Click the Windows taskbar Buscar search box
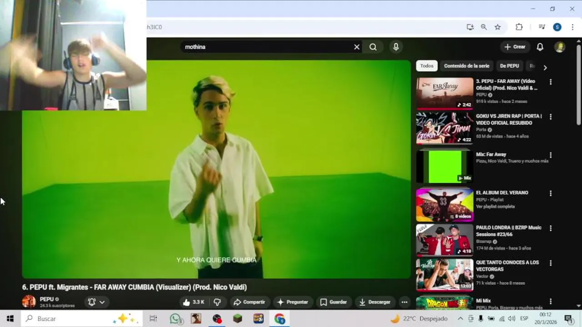 coord(82,319)
